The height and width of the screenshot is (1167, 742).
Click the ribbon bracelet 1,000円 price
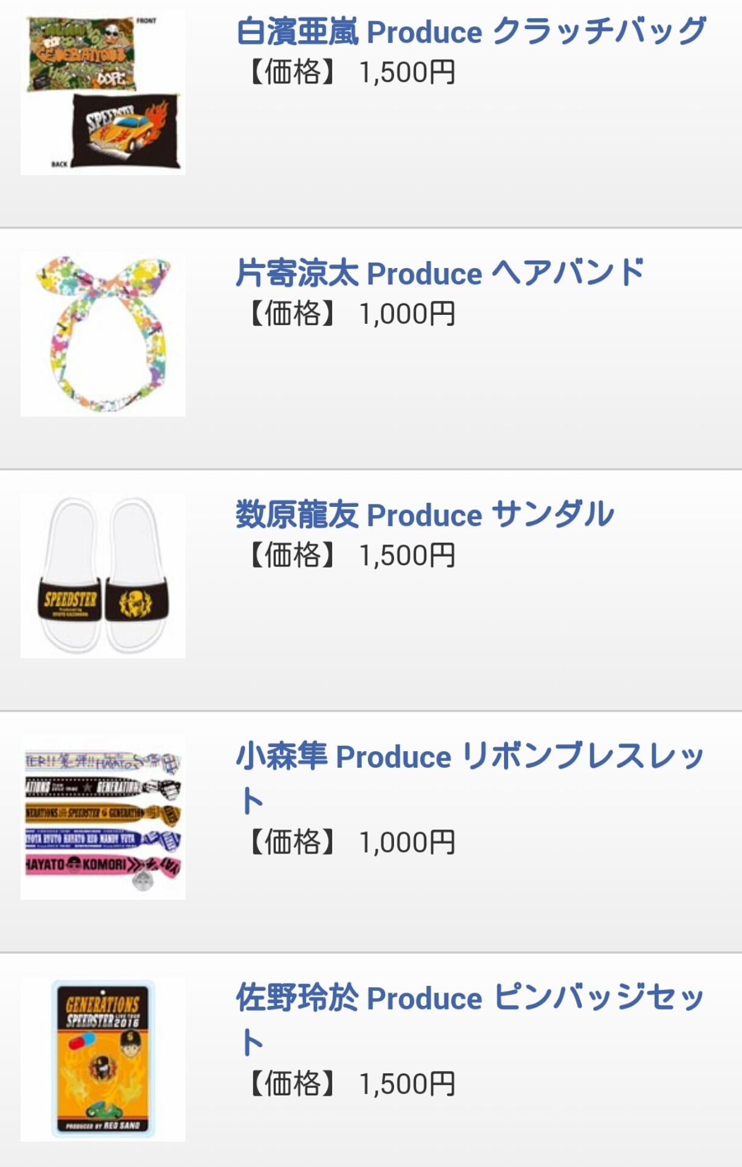coord(407,842)
